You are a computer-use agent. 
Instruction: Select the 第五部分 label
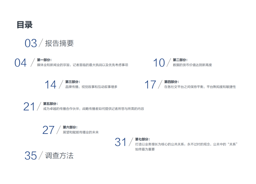[50, 104]
